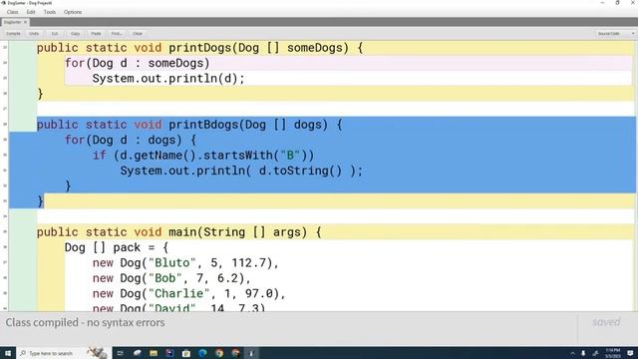
Task: Open Task View from the taskbar
Action: tap(120, 353)
